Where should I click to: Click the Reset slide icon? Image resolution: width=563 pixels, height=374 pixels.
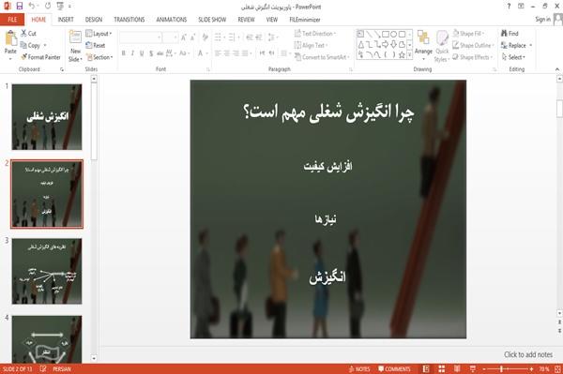coord(89,45)
